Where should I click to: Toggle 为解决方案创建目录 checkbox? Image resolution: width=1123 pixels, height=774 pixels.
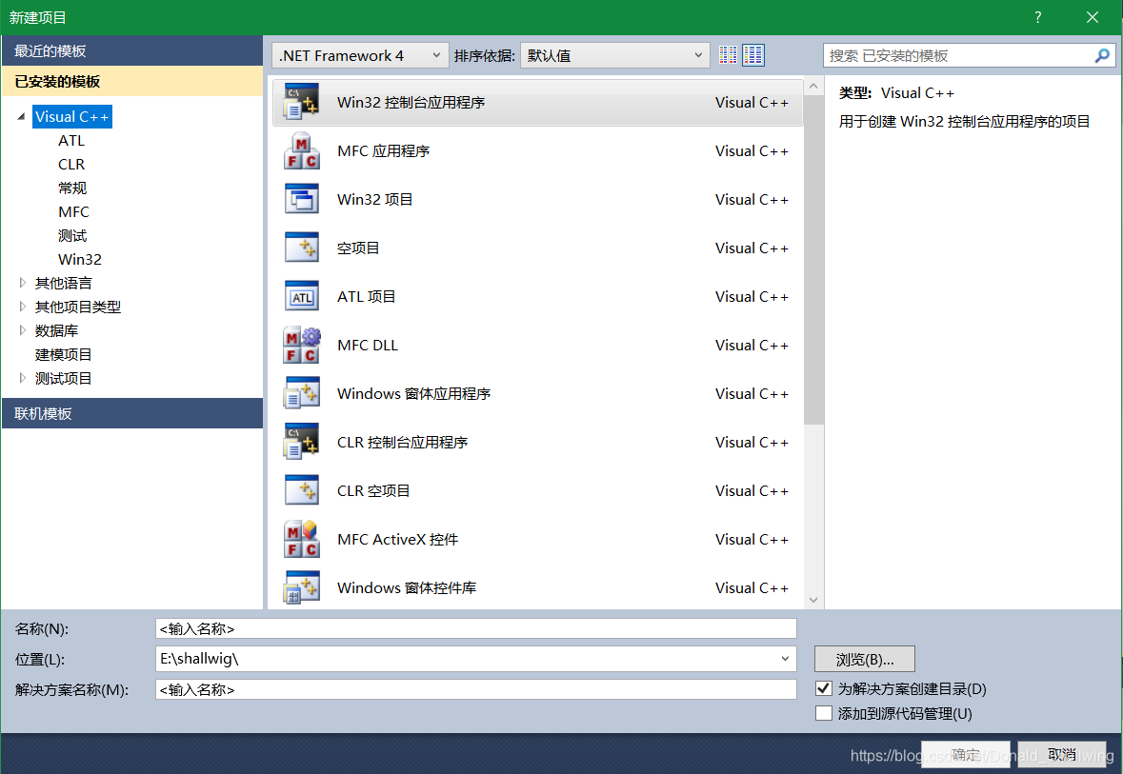tap(824, 688)
